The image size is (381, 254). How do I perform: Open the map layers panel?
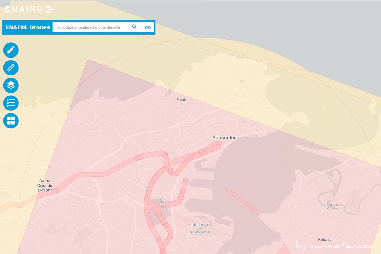point(11,85)
